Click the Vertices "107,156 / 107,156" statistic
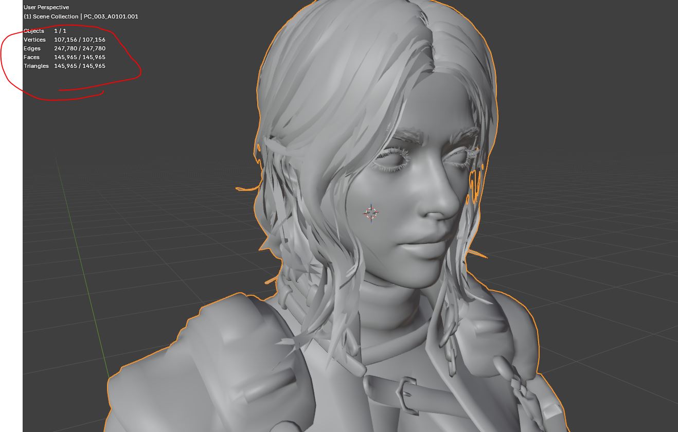The height and width of the screenshot is (432, 678). coord(80,40)
